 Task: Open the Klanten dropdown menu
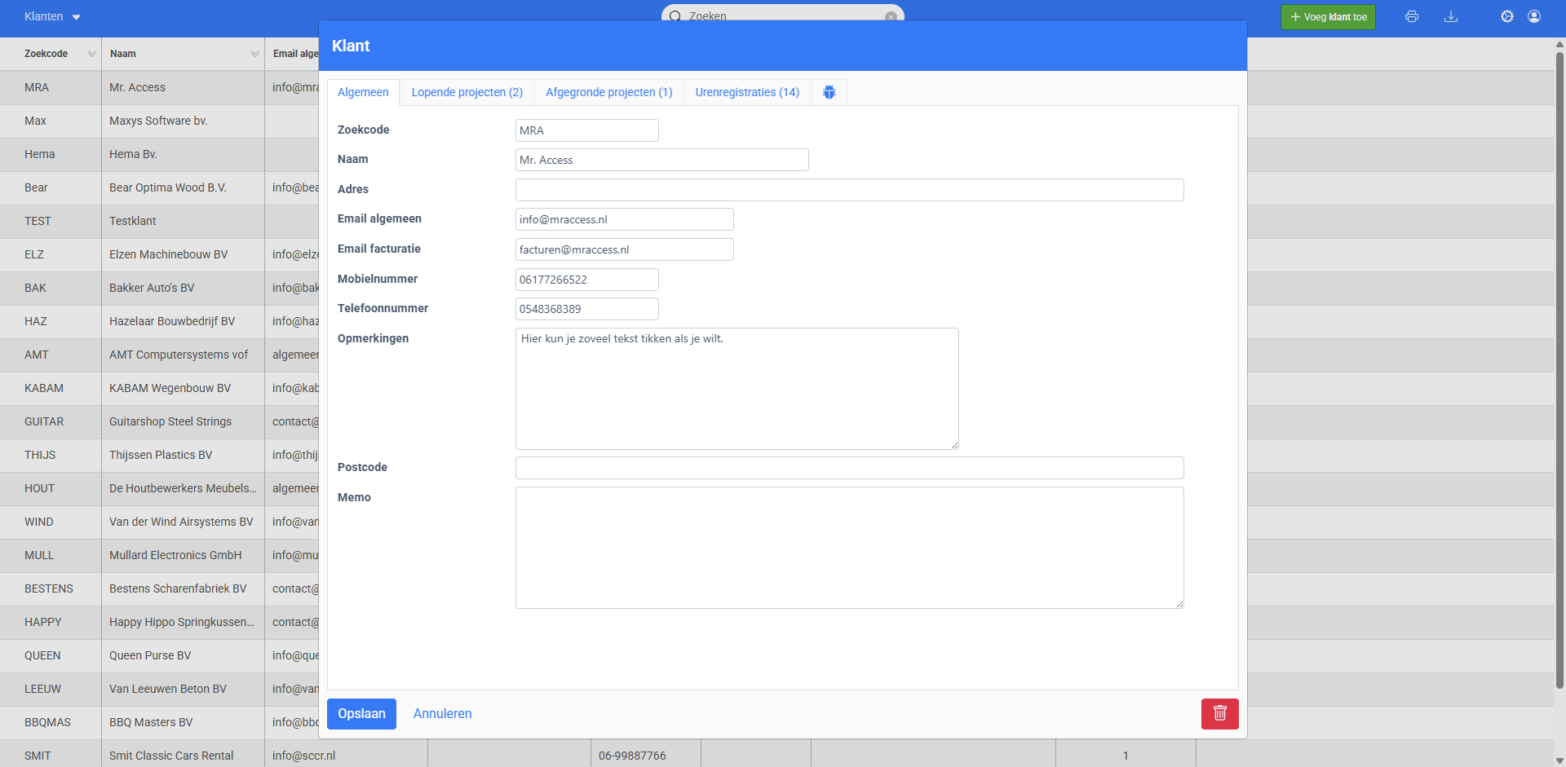click(x=52, y=16)
